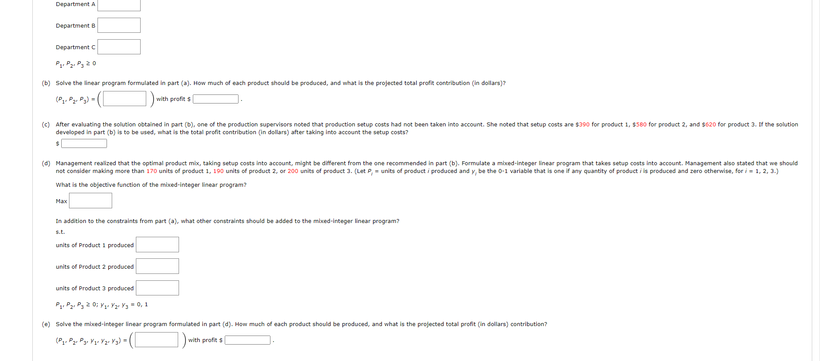Click the red 190 units limit value
Screen dimensions: 820x361
pyautogui.click(x=219, y=171)
